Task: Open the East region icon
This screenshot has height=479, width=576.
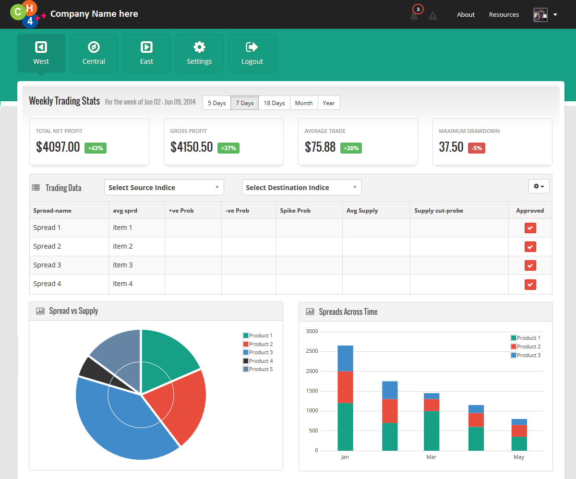Action: pyautogui.click(x=146, y=47)
